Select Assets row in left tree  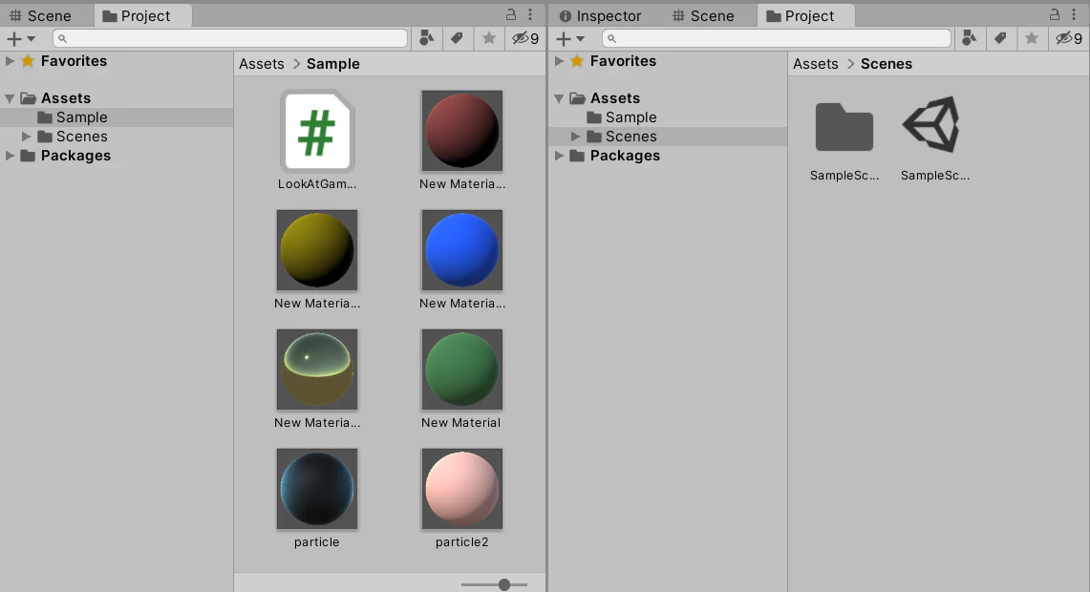pos(117,98)
